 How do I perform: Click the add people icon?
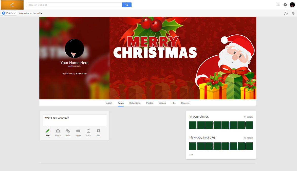286,13
